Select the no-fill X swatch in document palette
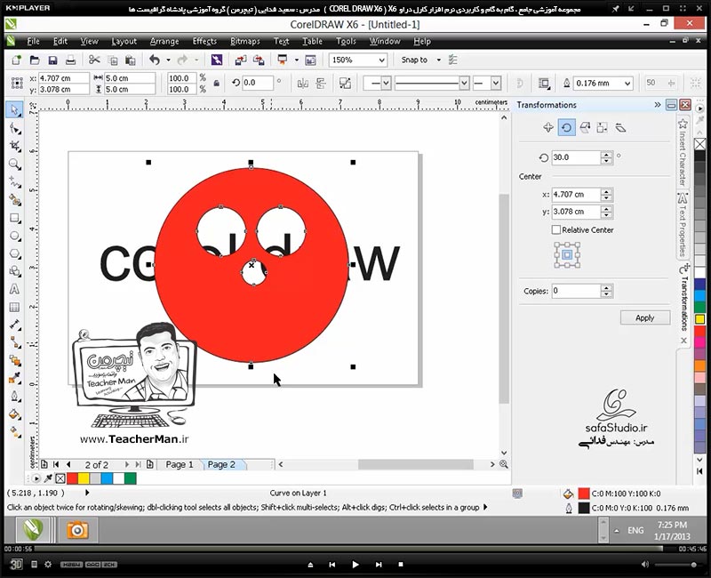This screenshot has height=578, width=711. point(60,478)
